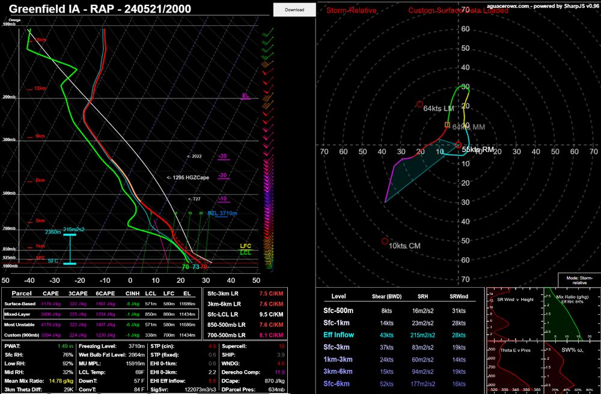Viewport: 601px width, 394px height.
Task: Click the aguacerowx.com SharpJS credit text
Action: (542, 6)
